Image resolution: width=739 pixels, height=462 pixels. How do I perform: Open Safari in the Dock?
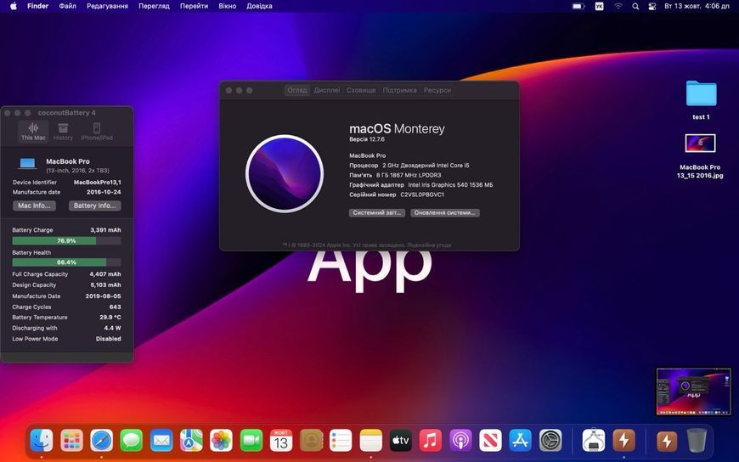[102, 441]
